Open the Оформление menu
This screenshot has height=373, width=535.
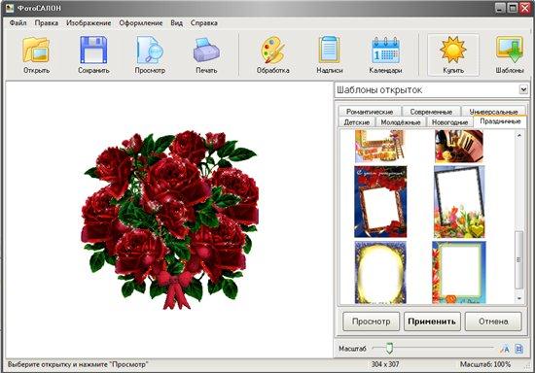[141, 23]
